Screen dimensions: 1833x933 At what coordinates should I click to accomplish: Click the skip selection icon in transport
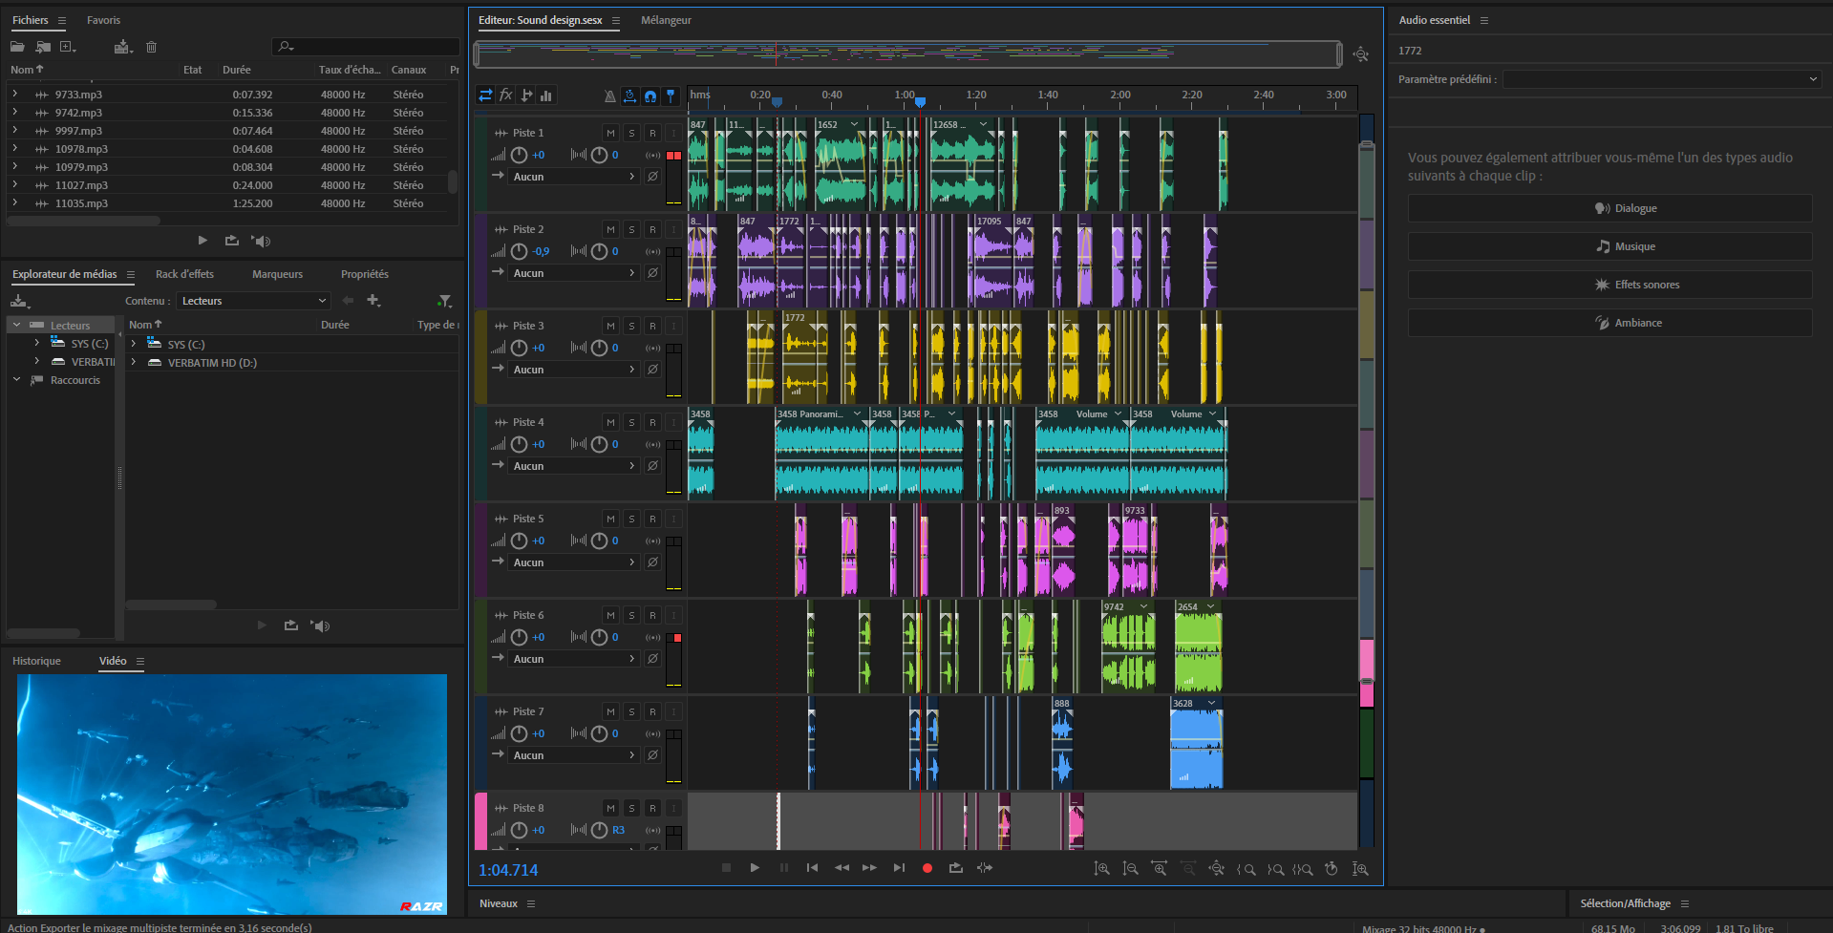click(984, 868)
